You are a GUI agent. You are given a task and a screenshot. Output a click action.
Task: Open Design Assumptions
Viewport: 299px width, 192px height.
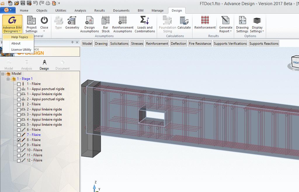pos(89,24)
